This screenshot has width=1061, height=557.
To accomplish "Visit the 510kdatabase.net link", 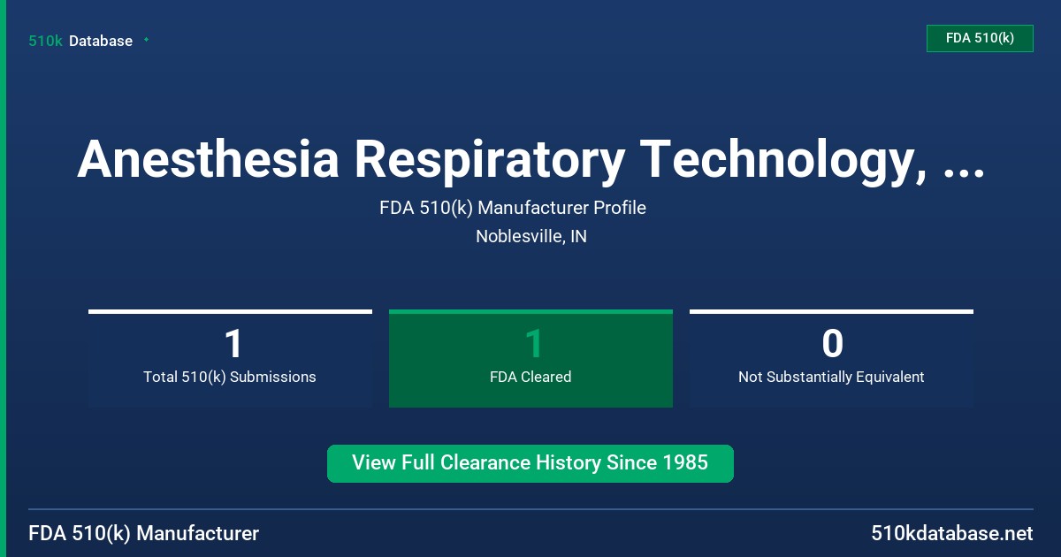I will 951,533.
